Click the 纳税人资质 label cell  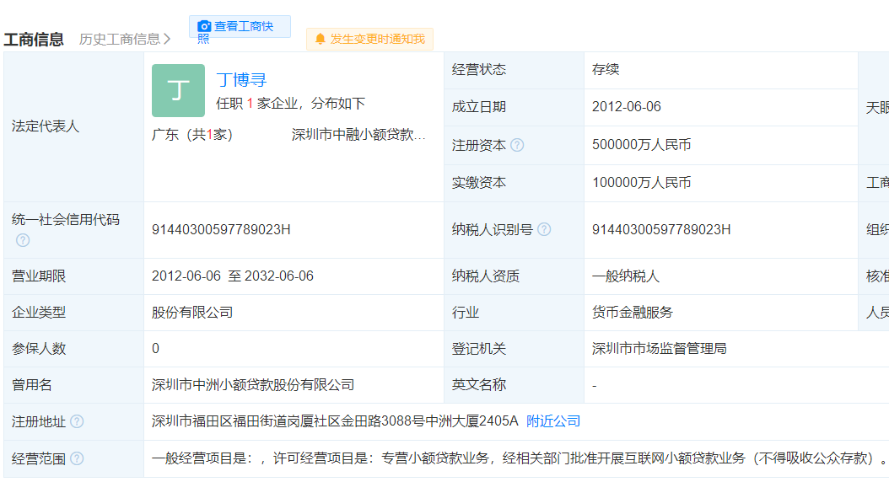click(515, 276)
